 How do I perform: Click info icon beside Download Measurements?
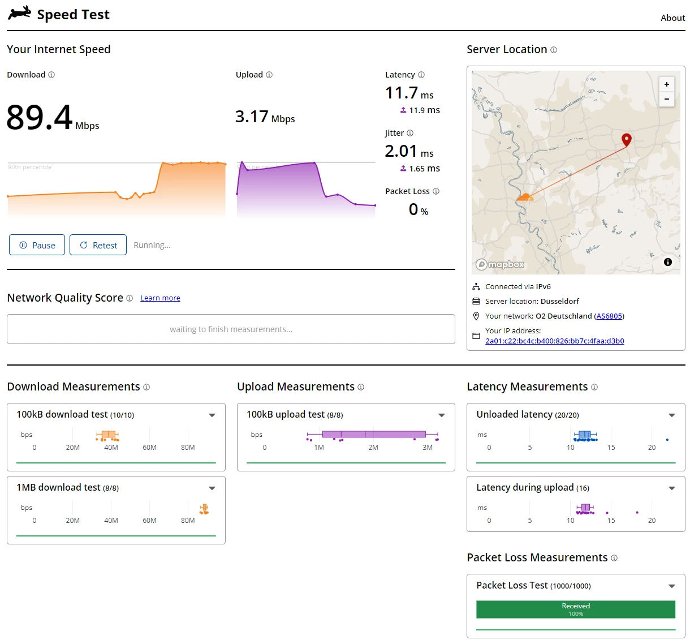(146, 387)
